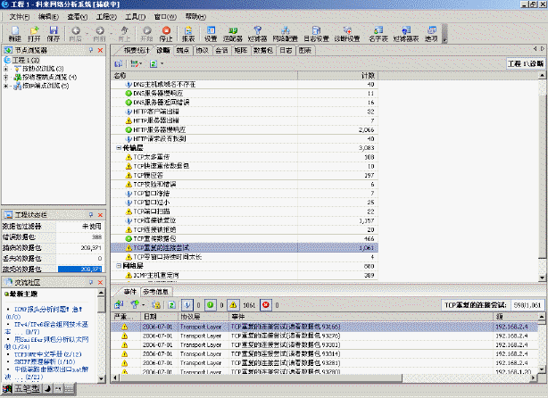Open the 用Sniffer抓包分析以太网 topic link
Image resolution: width=548 pixels, height=398 pixels.
[51, 339]
